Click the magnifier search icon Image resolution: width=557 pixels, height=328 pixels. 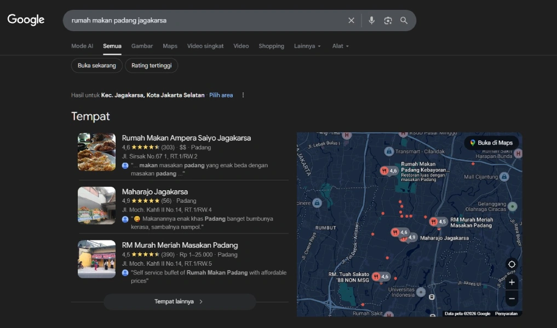(x=404, y=21)
